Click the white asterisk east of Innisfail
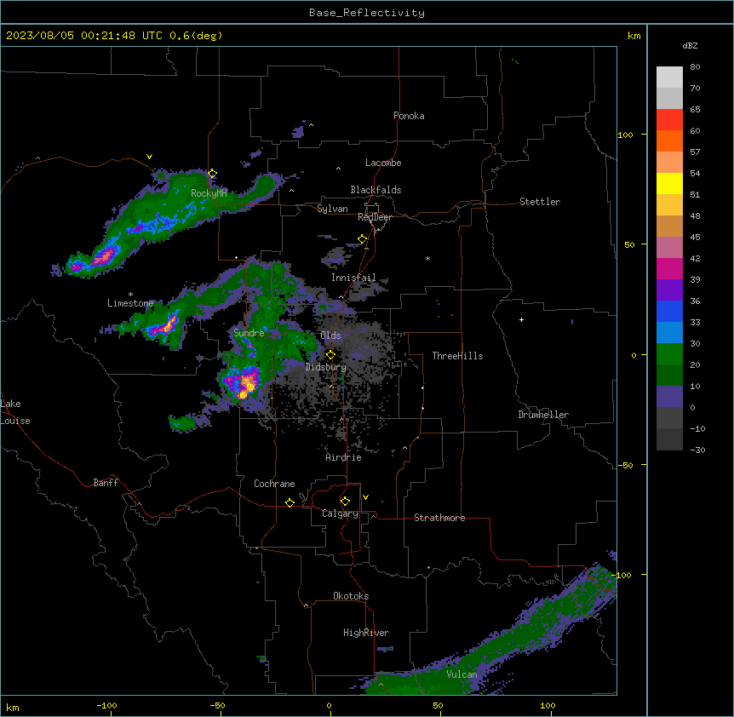Screen dimensions: 734x717 [427, 258]
